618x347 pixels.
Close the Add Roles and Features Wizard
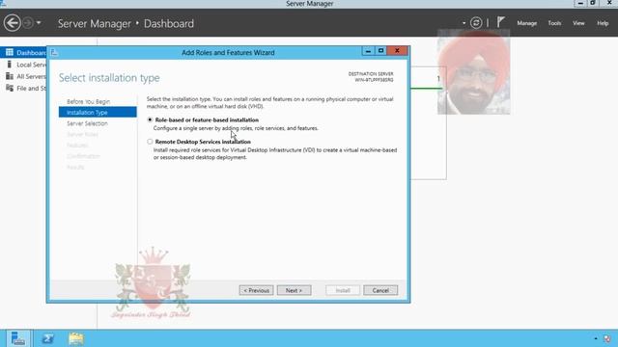(397, 51)
